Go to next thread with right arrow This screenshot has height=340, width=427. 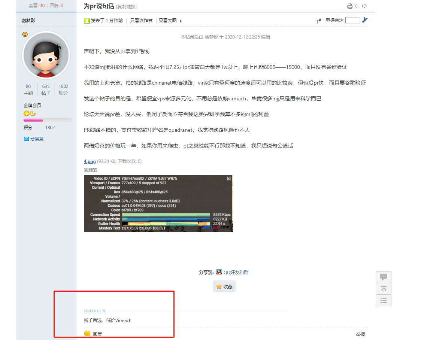tap(364, 6)
